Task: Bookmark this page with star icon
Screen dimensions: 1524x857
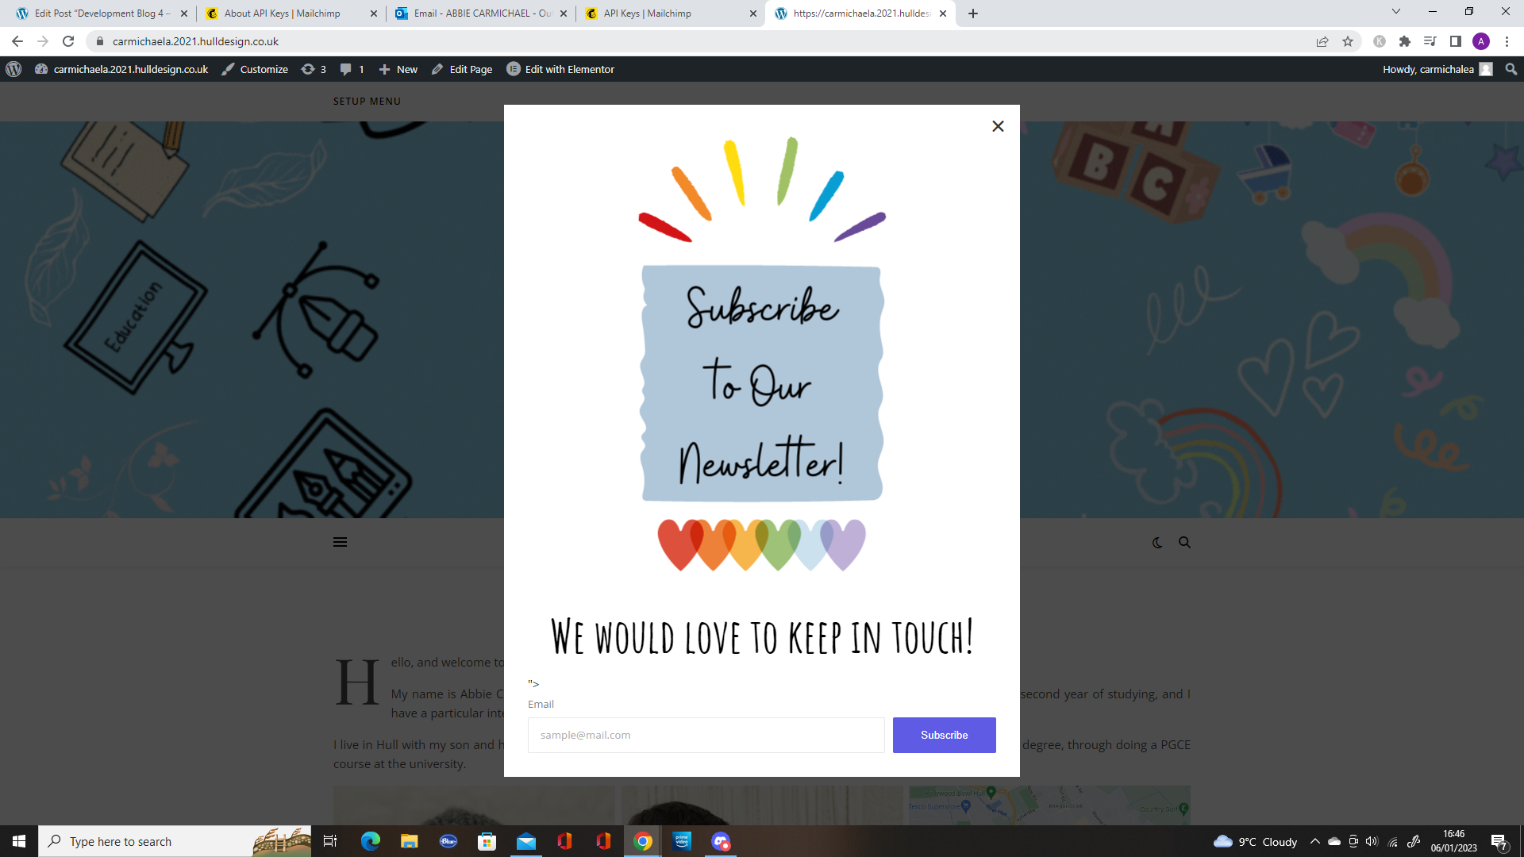Action: 1348,41
